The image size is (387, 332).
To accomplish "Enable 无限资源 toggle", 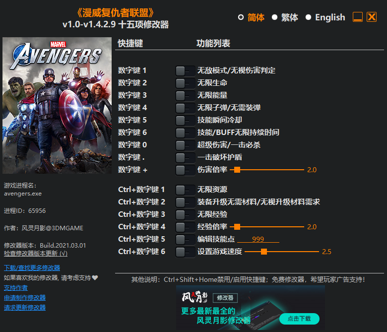I will [185, 190].
